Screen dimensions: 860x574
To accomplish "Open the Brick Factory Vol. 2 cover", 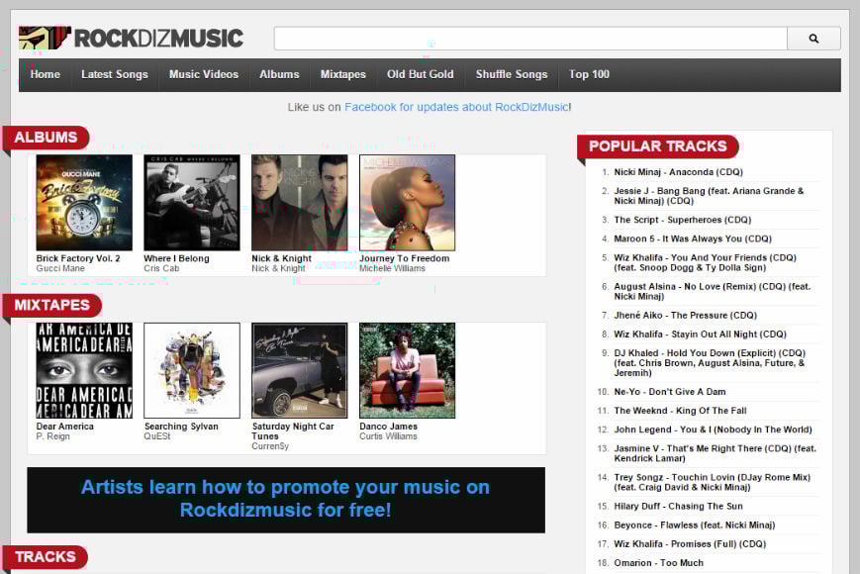I will (x=84, y=202).
